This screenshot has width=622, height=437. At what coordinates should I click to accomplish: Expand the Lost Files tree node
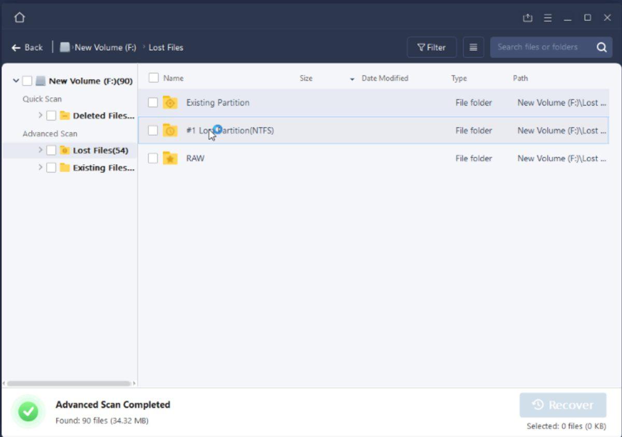click(x=40, y=150)
